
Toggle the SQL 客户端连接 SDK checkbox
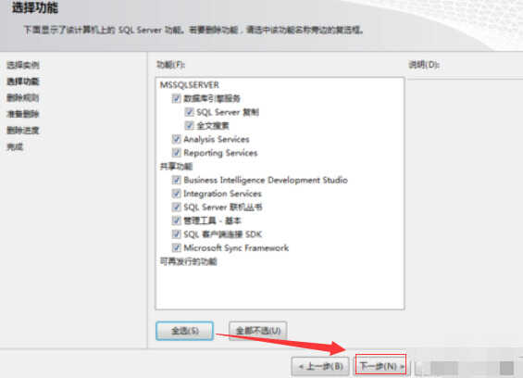point(176,234)
